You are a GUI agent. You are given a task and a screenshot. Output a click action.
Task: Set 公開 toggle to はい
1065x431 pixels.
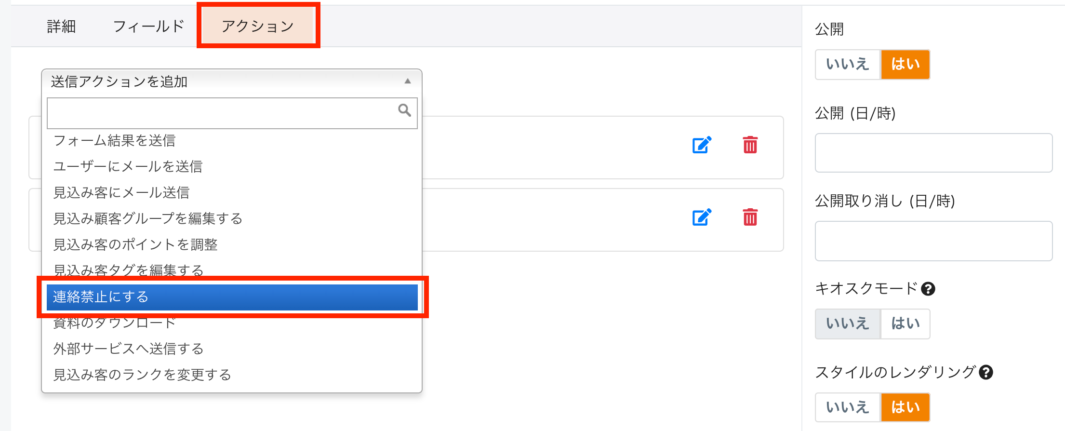point(905,64)
